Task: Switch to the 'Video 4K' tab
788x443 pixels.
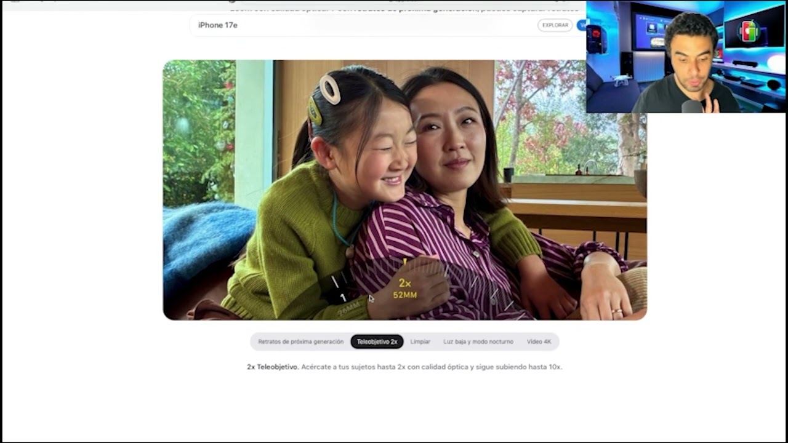Action: coord(539,341)
